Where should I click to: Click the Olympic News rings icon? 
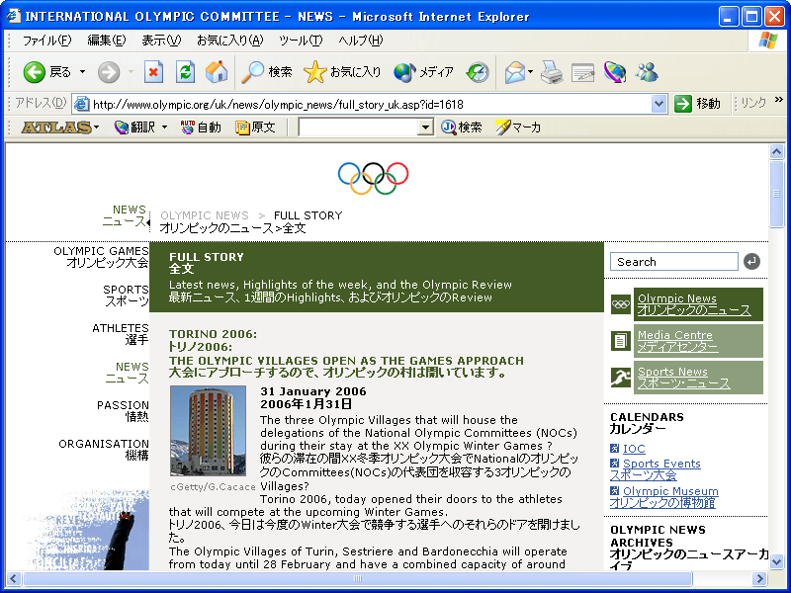click(x=621, y=304)
